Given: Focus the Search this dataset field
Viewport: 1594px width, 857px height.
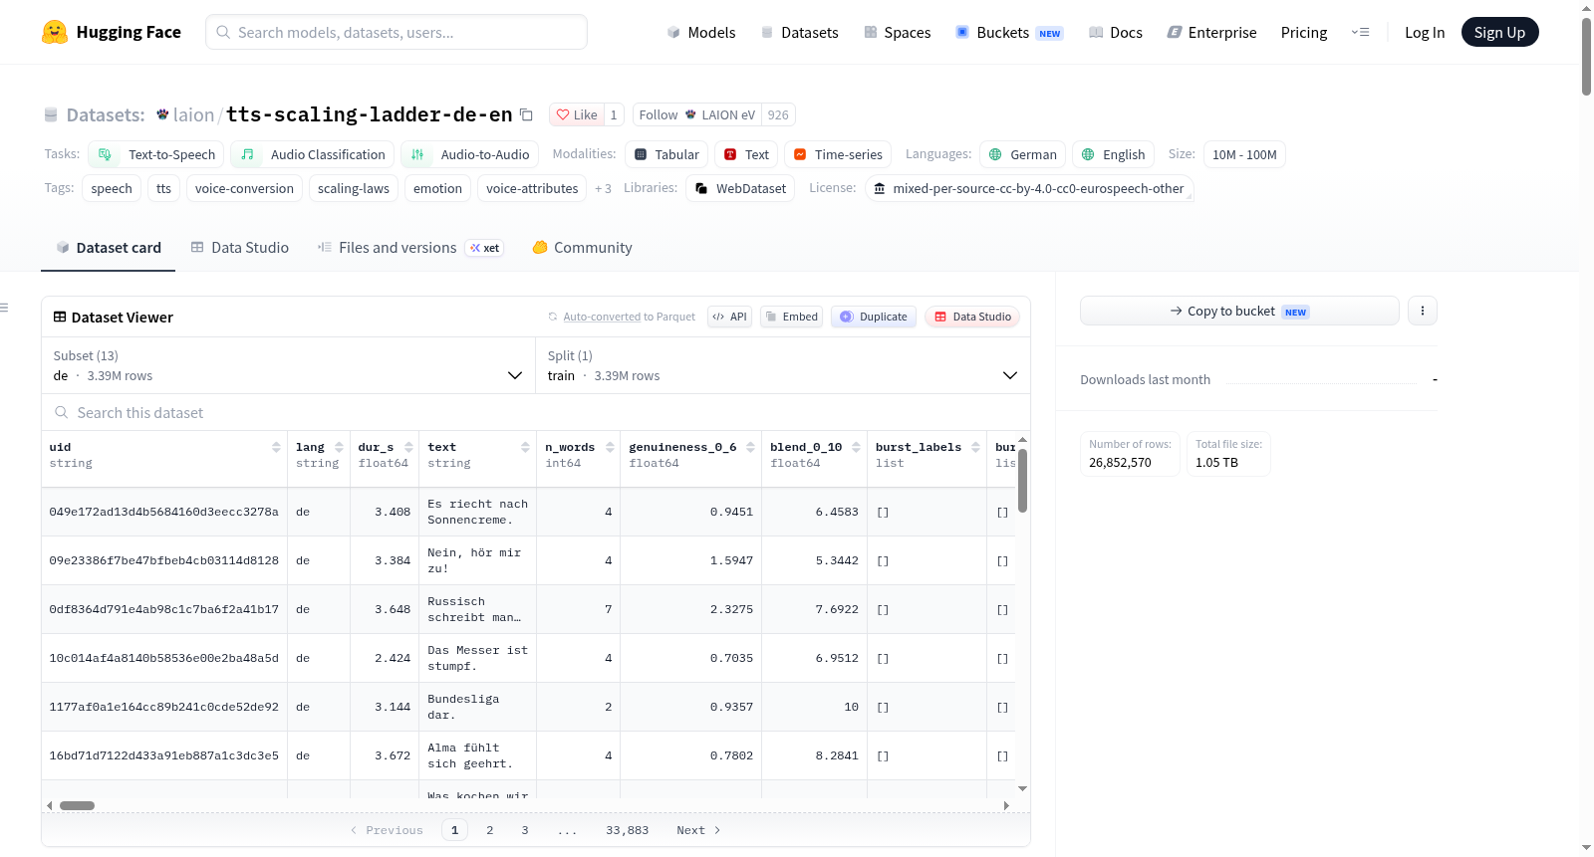Looking at the screenshot, I should pyautogui.click(x=536, y=412).
